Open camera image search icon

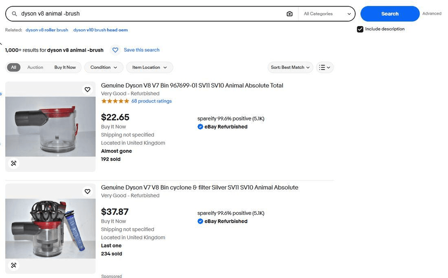point(290,14)
